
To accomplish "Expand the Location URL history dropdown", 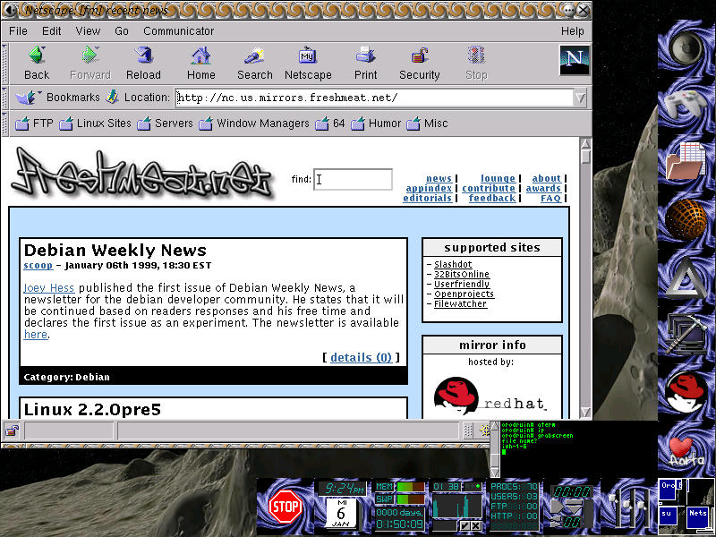I will 580,98.
